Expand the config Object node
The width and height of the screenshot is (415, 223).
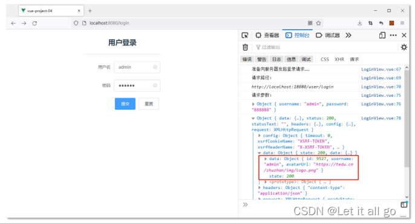(x=260, y=136)
